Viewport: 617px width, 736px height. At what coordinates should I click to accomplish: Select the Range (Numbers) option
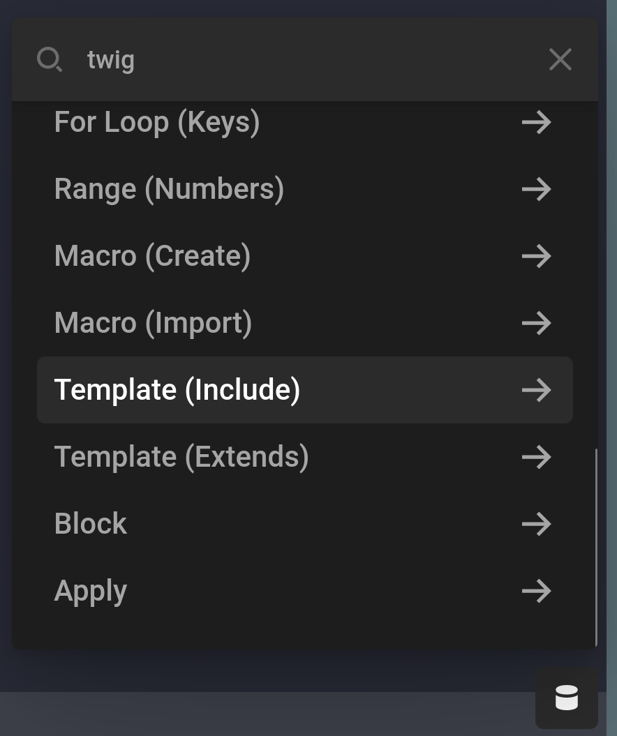tap(169, 189)
